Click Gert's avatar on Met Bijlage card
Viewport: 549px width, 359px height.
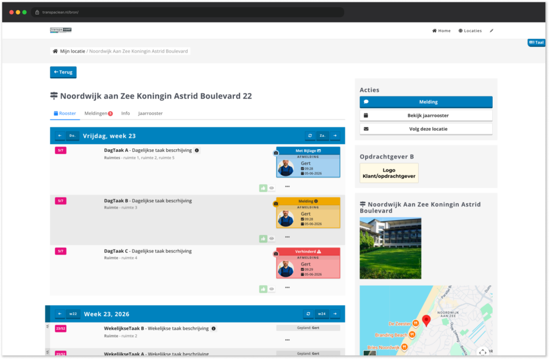click(x=286, y=168)
